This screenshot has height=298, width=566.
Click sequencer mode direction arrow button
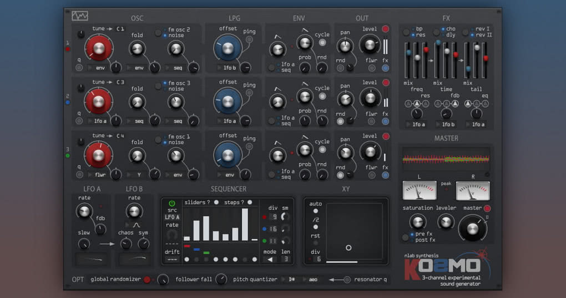pyautogui.click(x=270, y=259)
